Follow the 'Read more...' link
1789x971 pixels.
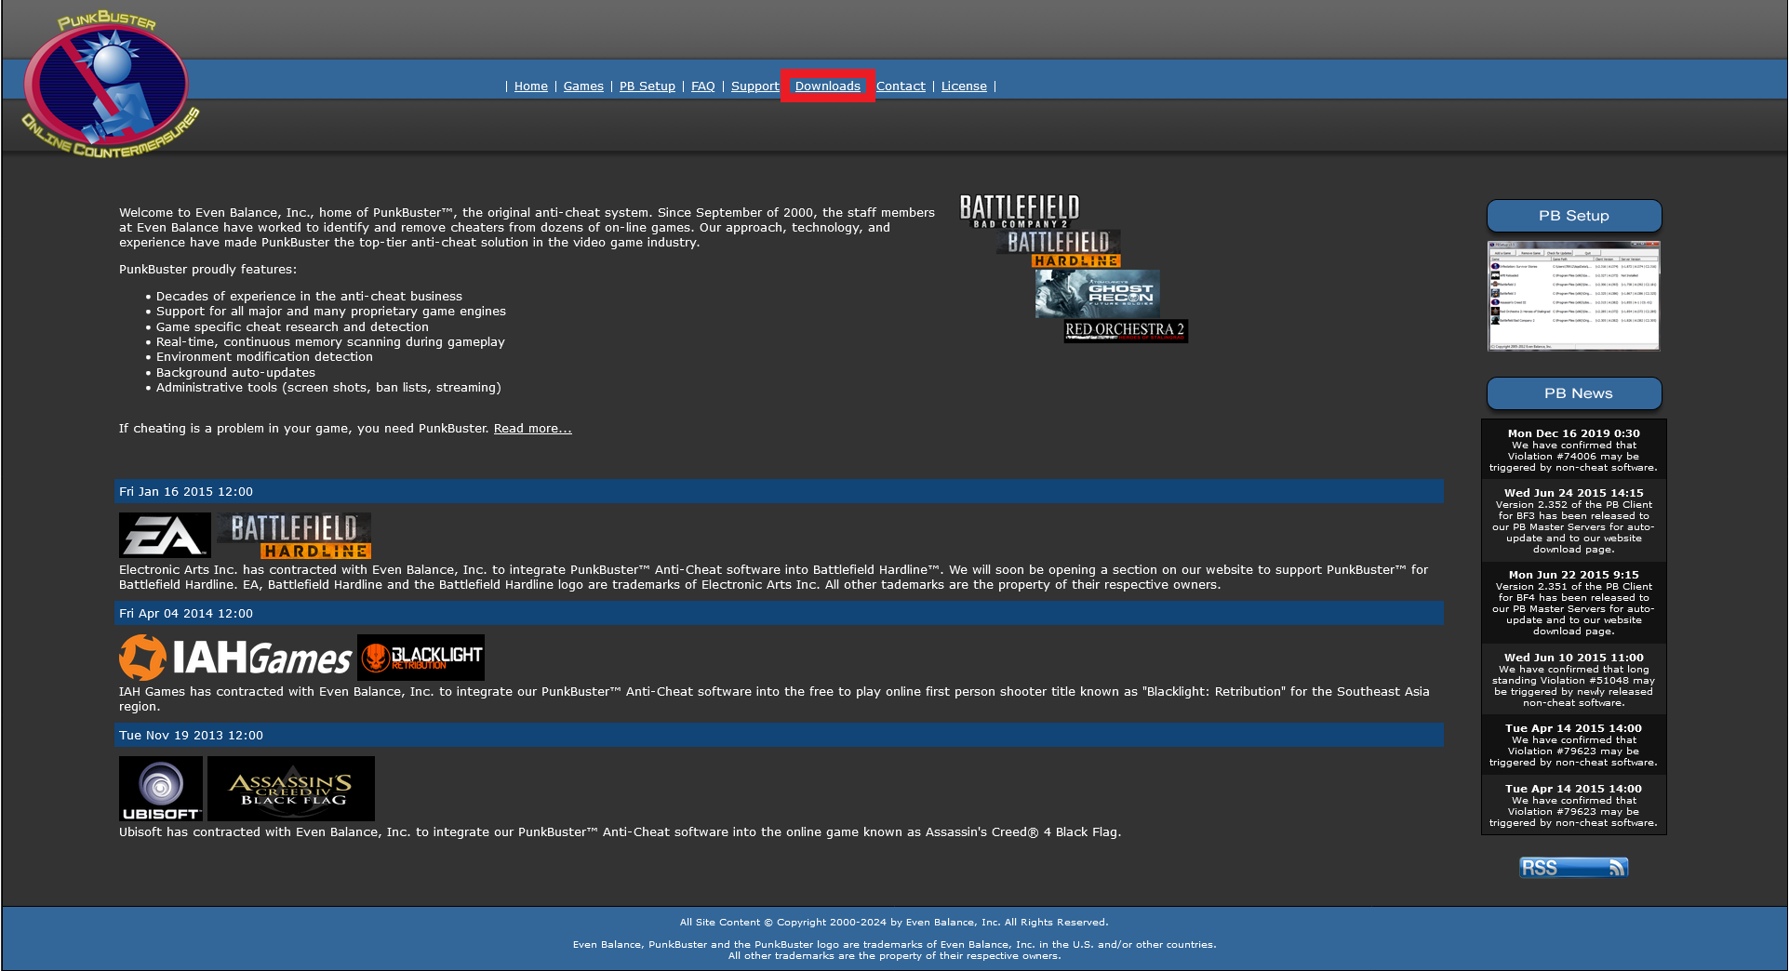click(533, 429)
